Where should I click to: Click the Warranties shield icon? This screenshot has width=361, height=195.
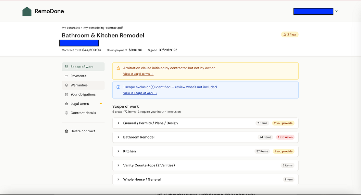coord(66,85)
